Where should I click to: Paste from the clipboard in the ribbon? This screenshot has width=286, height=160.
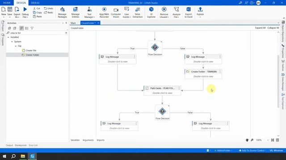[38, 16]
